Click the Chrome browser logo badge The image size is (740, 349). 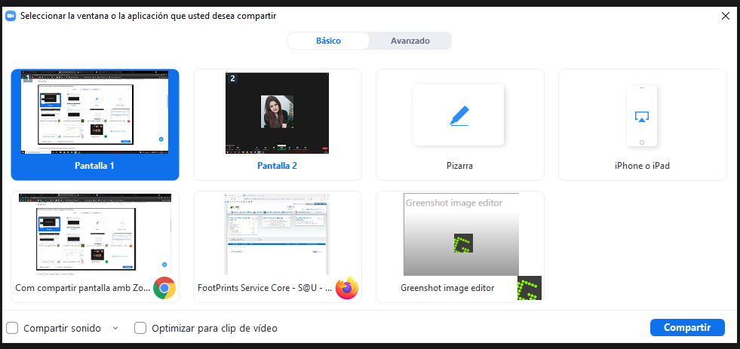coord(164,288)
